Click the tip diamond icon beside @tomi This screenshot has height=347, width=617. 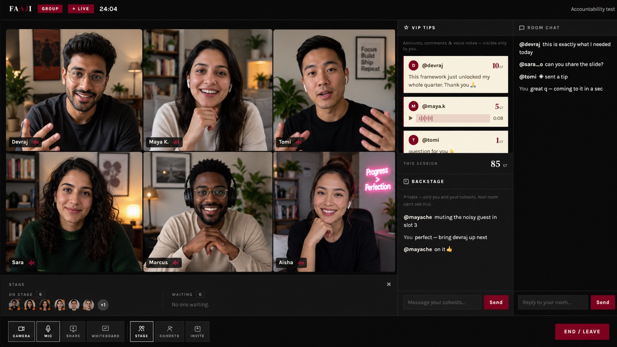(x=541, y=76)
